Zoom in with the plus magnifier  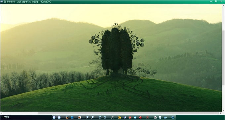pyautogui.click(x=87, y=117)
